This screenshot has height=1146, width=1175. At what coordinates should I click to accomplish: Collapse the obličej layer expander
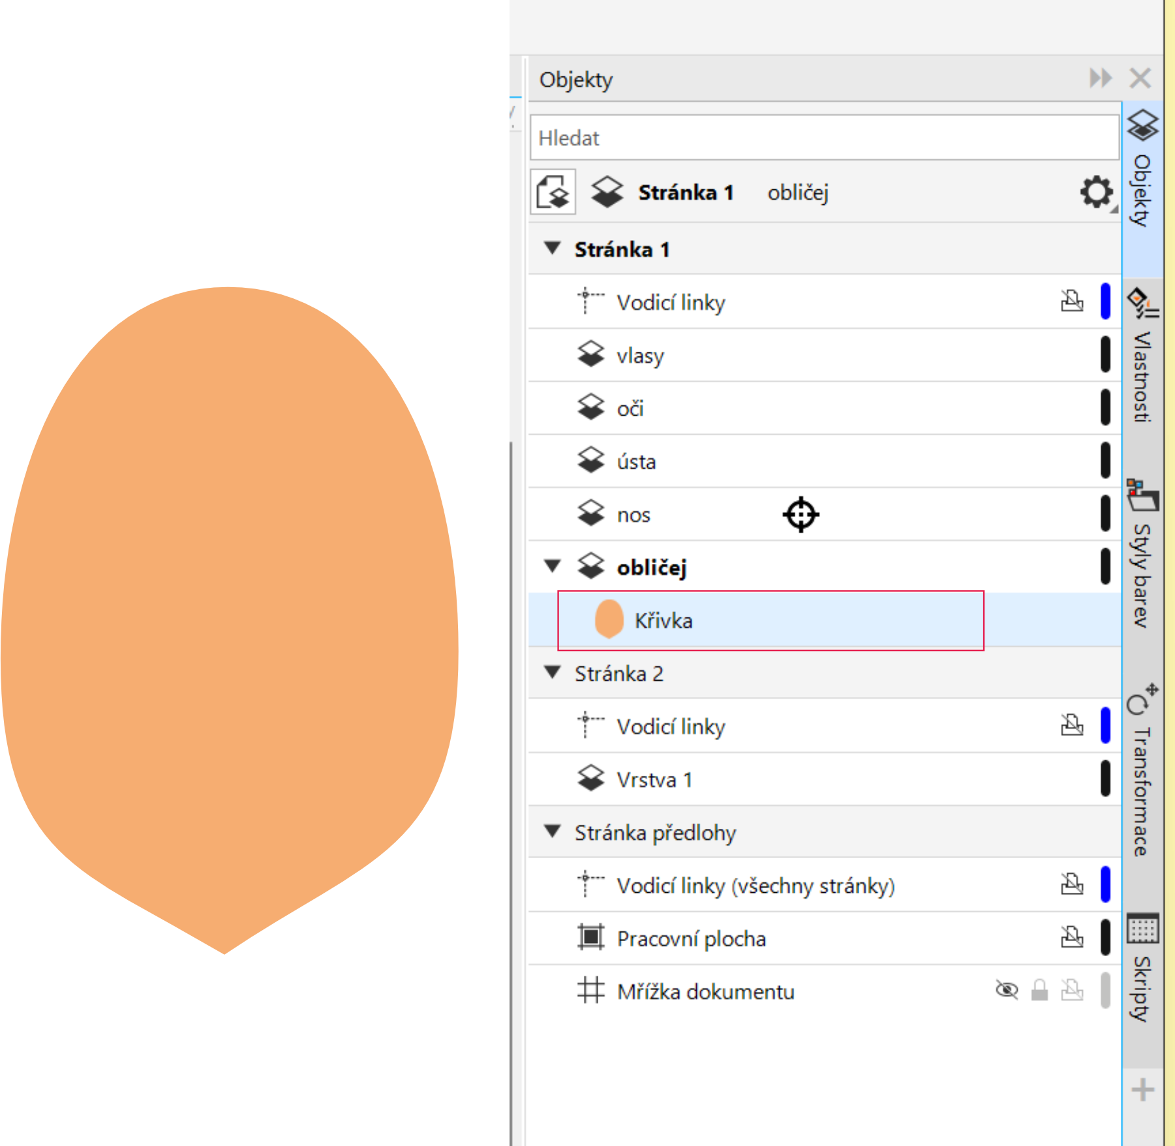[553, 566]
